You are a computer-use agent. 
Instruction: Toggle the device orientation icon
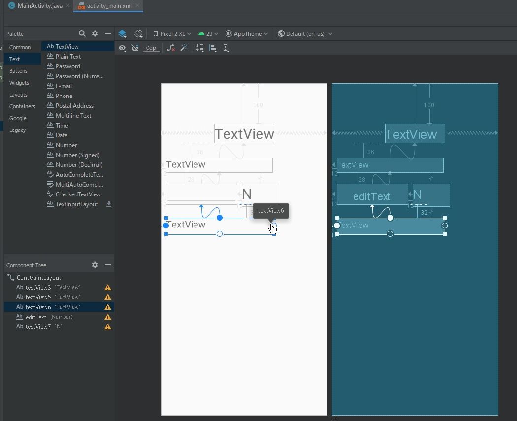click(x=138, y=33)
